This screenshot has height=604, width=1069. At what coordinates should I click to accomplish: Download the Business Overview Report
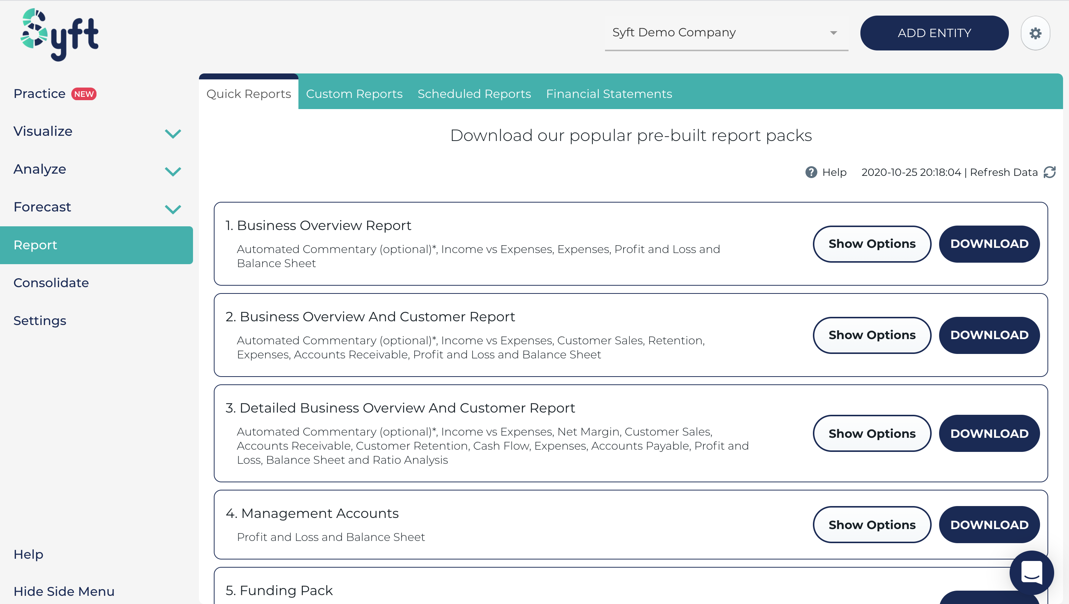pos(989,244)
